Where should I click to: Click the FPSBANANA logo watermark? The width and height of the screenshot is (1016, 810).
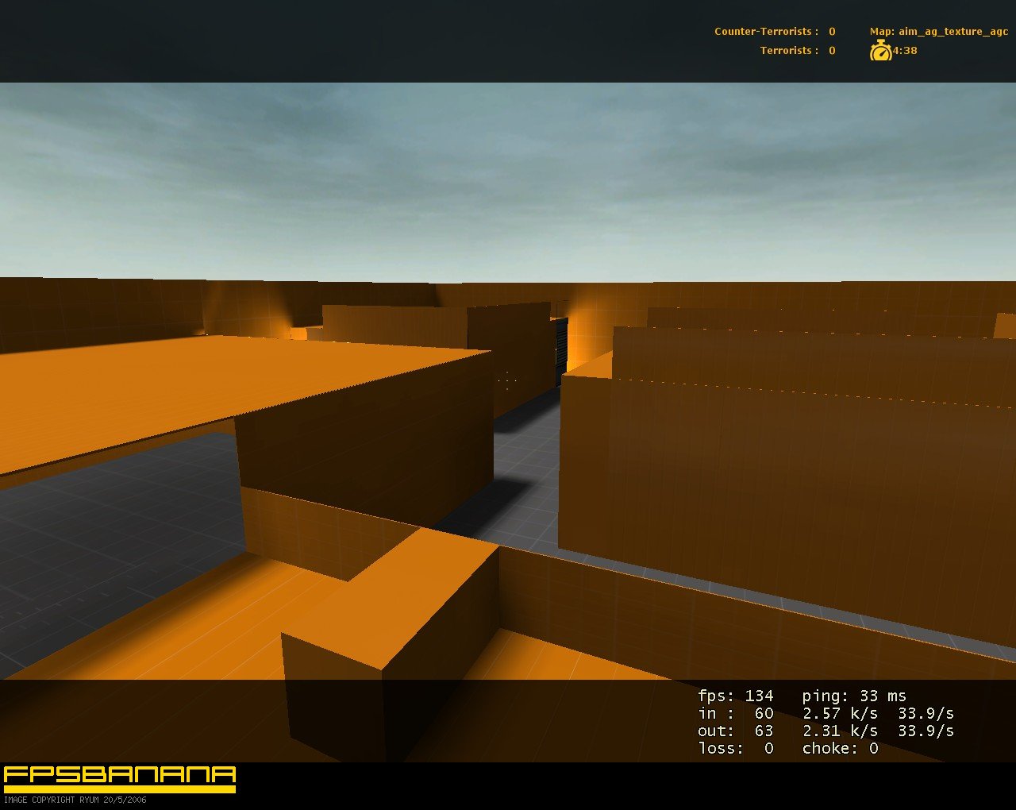120,777
